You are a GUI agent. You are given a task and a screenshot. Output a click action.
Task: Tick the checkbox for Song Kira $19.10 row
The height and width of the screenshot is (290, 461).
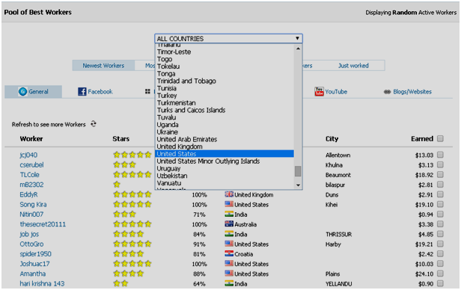coord(440,204)
